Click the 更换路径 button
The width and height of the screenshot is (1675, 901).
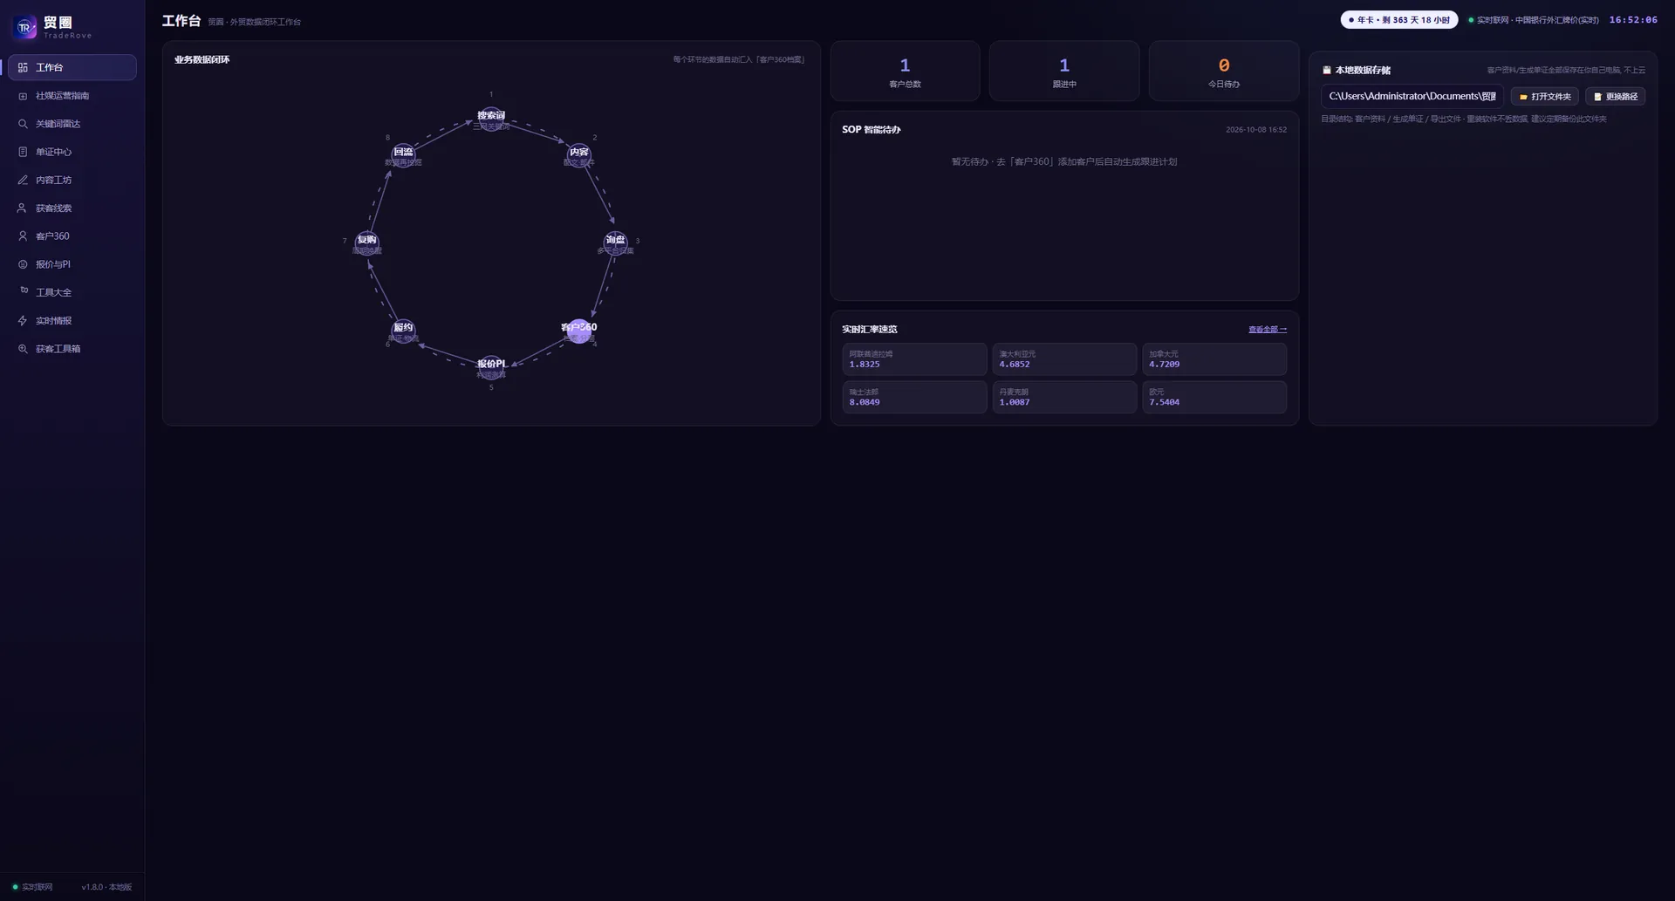coord(1616,97)
